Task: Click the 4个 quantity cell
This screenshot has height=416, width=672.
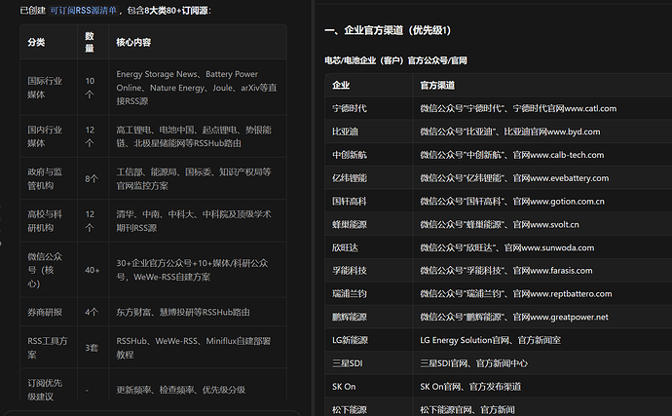Action: tap(92, 312)
